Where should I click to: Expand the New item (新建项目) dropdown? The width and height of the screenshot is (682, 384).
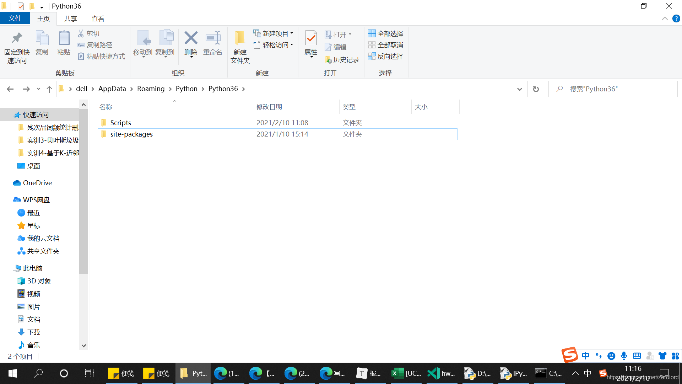(x=292, y=33)
